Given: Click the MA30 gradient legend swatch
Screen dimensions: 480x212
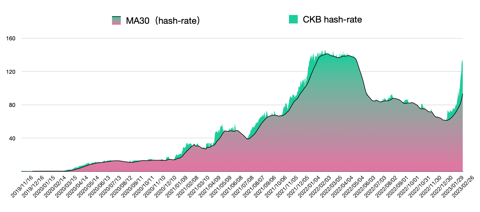Looking at the screenshot, I should [x=116, y=20].
